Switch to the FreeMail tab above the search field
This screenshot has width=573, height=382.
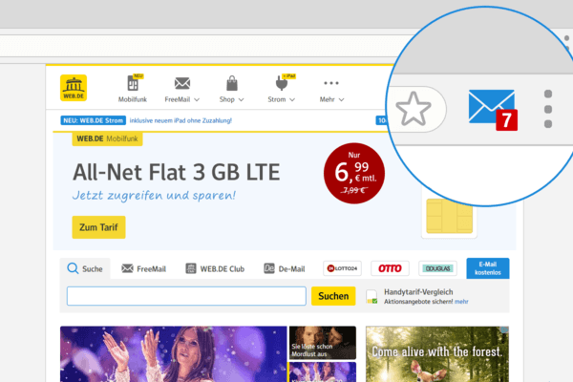click(143, 268)
